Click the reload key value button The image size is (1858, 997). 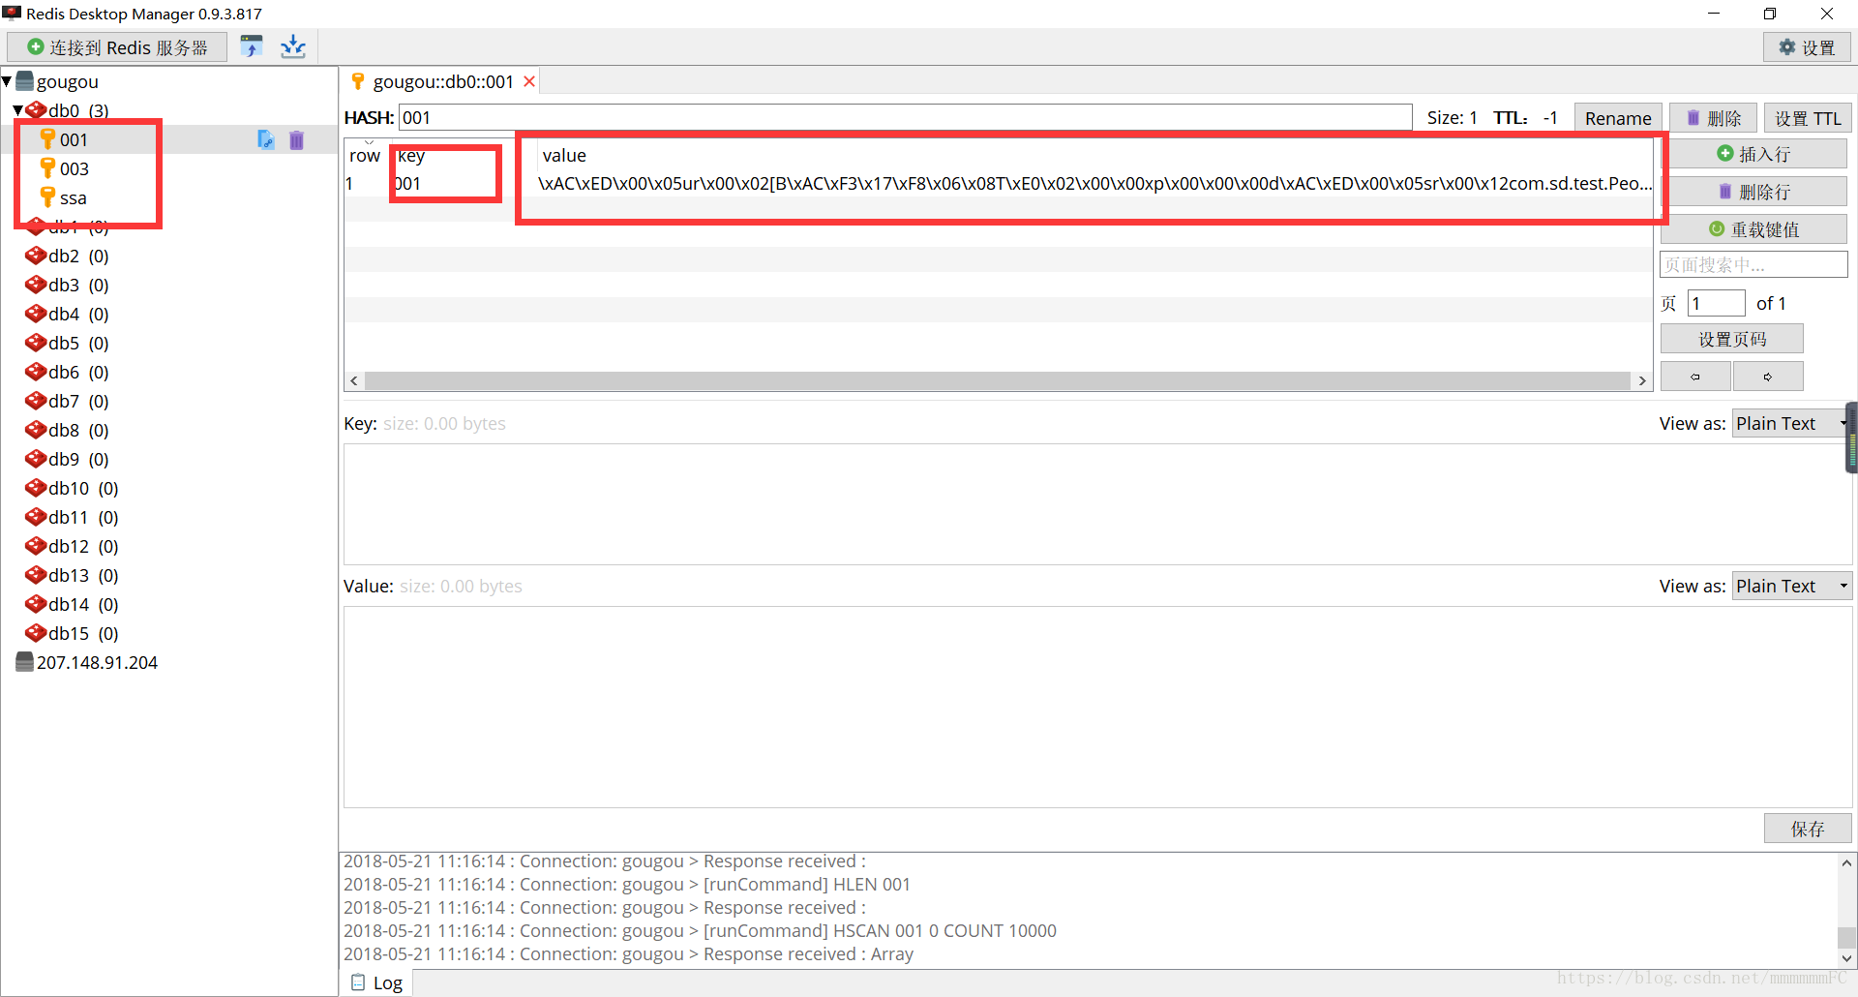tap(1753, 229)
